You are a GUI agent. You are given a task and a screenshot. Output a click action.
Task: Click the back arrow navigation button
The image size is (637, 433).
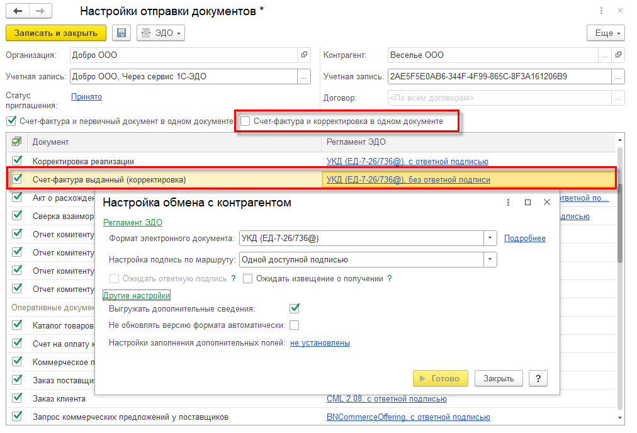18,11
